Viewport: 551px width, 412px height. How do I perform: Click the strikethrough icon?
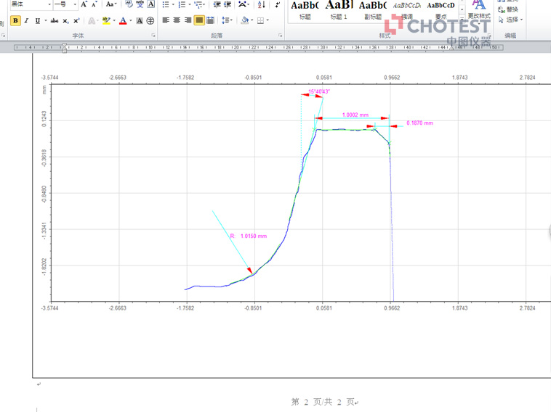54,21
